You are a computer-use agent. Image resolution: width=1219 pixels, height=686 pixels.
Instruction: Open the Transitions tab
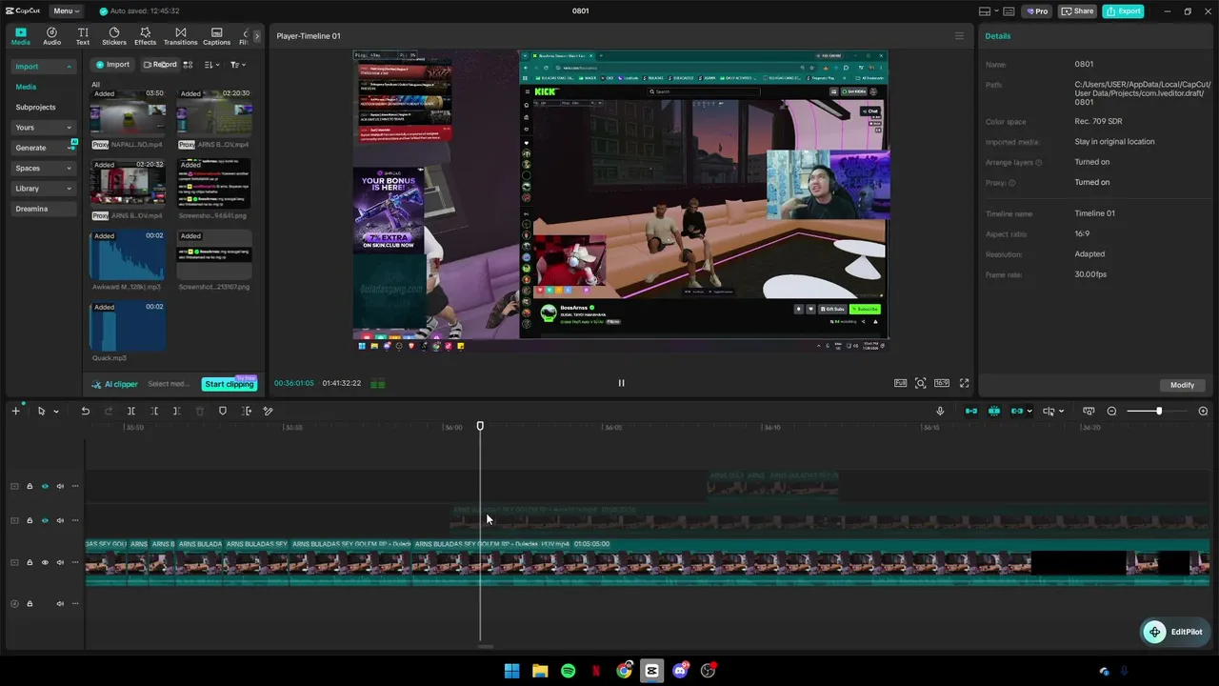180,36
